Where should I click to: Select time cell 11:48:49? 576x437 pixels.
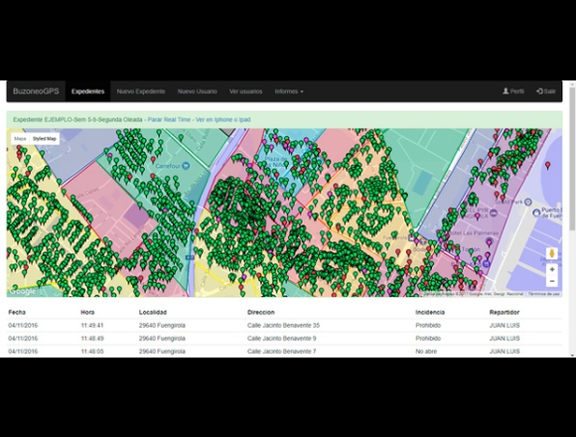point(92,339)
